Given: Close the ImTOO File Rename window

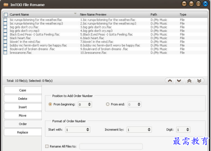Looking at the screenshot, I should pos(205,4).
